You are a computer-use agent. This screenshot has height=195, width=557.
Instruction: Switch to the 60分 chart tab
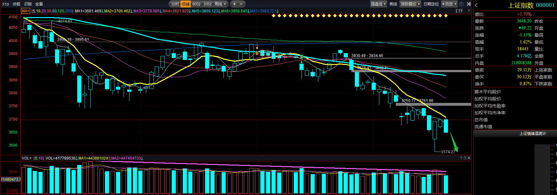point(196,4)
